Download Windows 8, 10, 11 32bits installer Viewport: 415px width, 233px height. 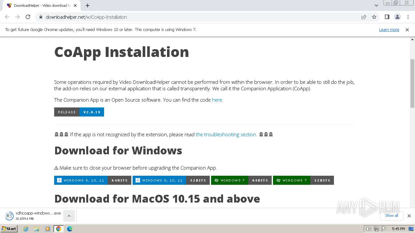(x=171, y=180)
